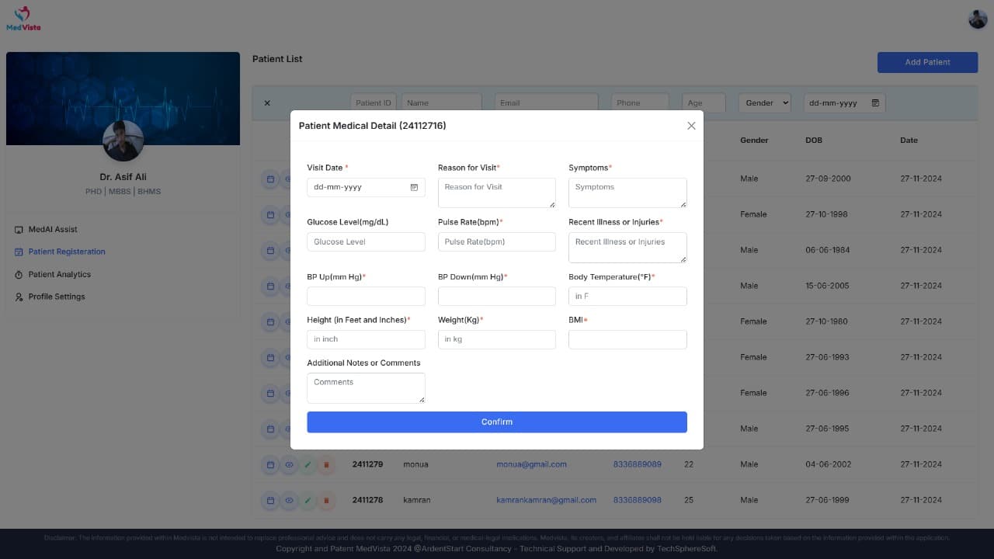Click the red delete icon in monua's row
Screen dimensions: 994x559
[x=326, y=464]
